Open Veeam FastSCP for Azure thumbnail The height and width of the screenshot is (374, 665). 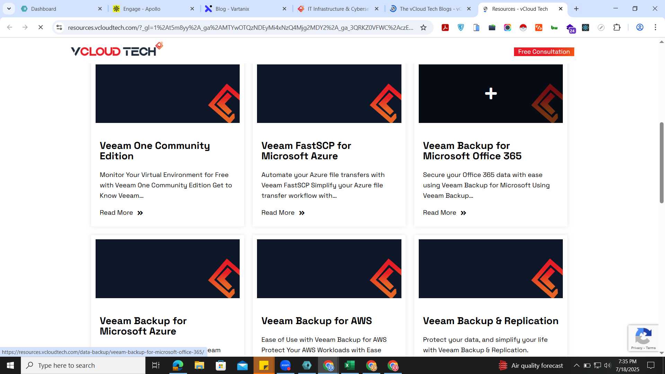tap(329, 93)
